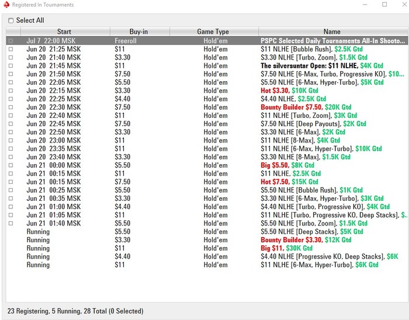Select the PSPC Selected Daily Tournaments All-In Shootout row
Viewport: 409px width, 320px height.
(207, 41)
